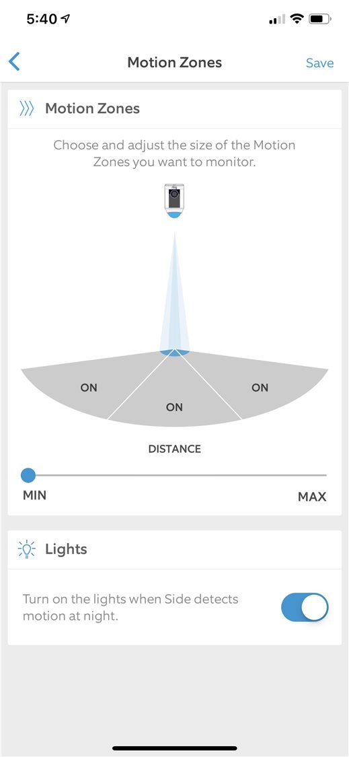
Task: Tap the home indicator bar
Action: (175, 748)
